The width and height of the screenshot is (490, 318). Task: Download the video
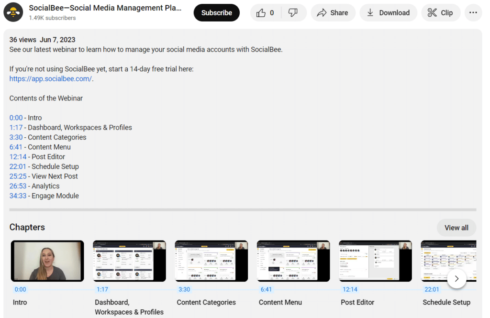(388, 13)
